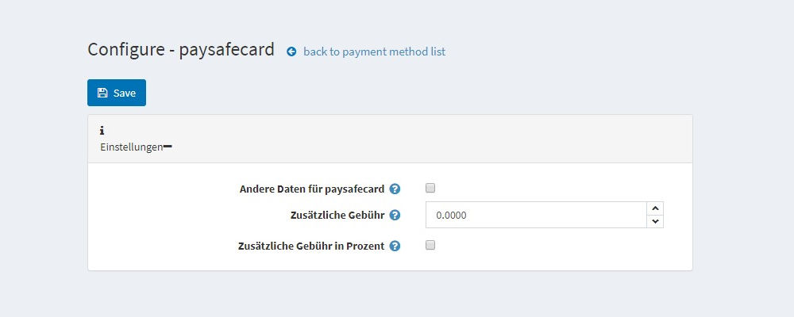Collapse the Einstellungen panel with the minus icon
This screenshot has width=794, height=317.
[x=168, y=147]
